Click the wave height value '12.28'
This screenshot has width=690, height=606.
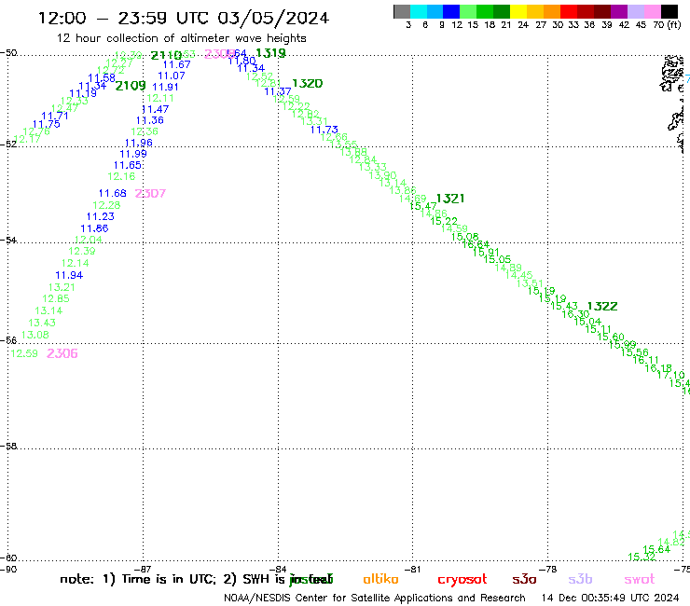pyautogui.click(x=106, y=205)
